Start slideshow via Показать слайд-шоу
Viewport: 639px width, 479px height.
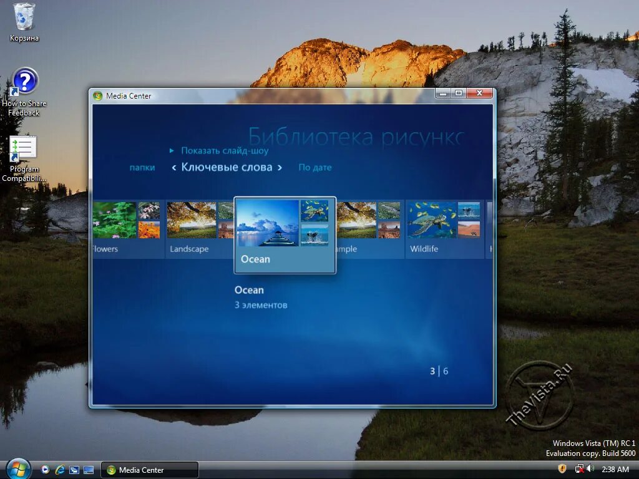(x=225, y=151)
